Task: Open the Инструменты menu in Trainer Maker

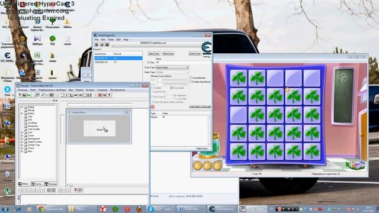Action: (117, 90)
